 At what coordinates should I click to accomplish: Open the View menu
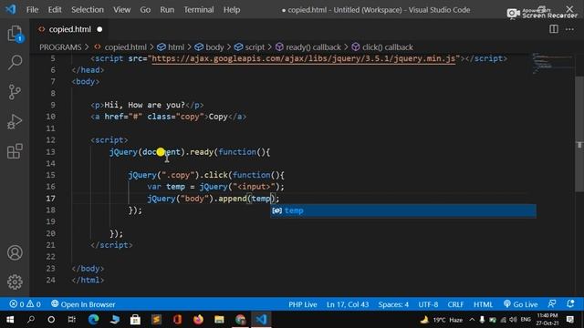121,10
